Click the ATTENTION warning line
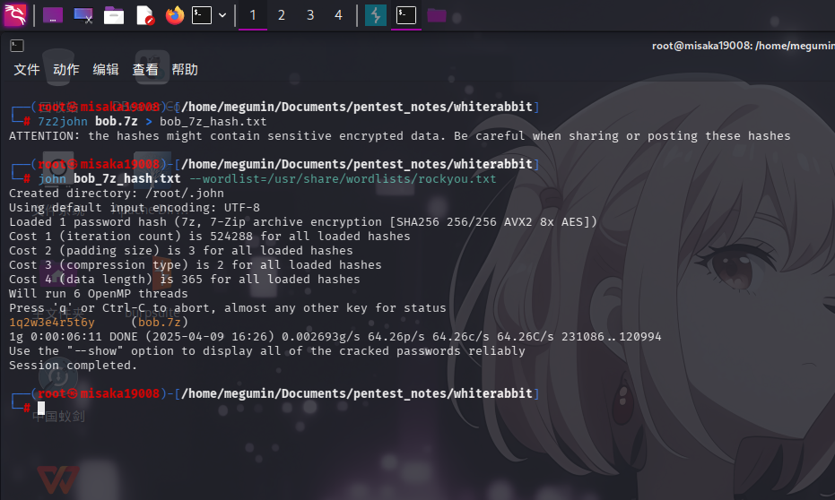The image size is (835, 500). [400, 136]
